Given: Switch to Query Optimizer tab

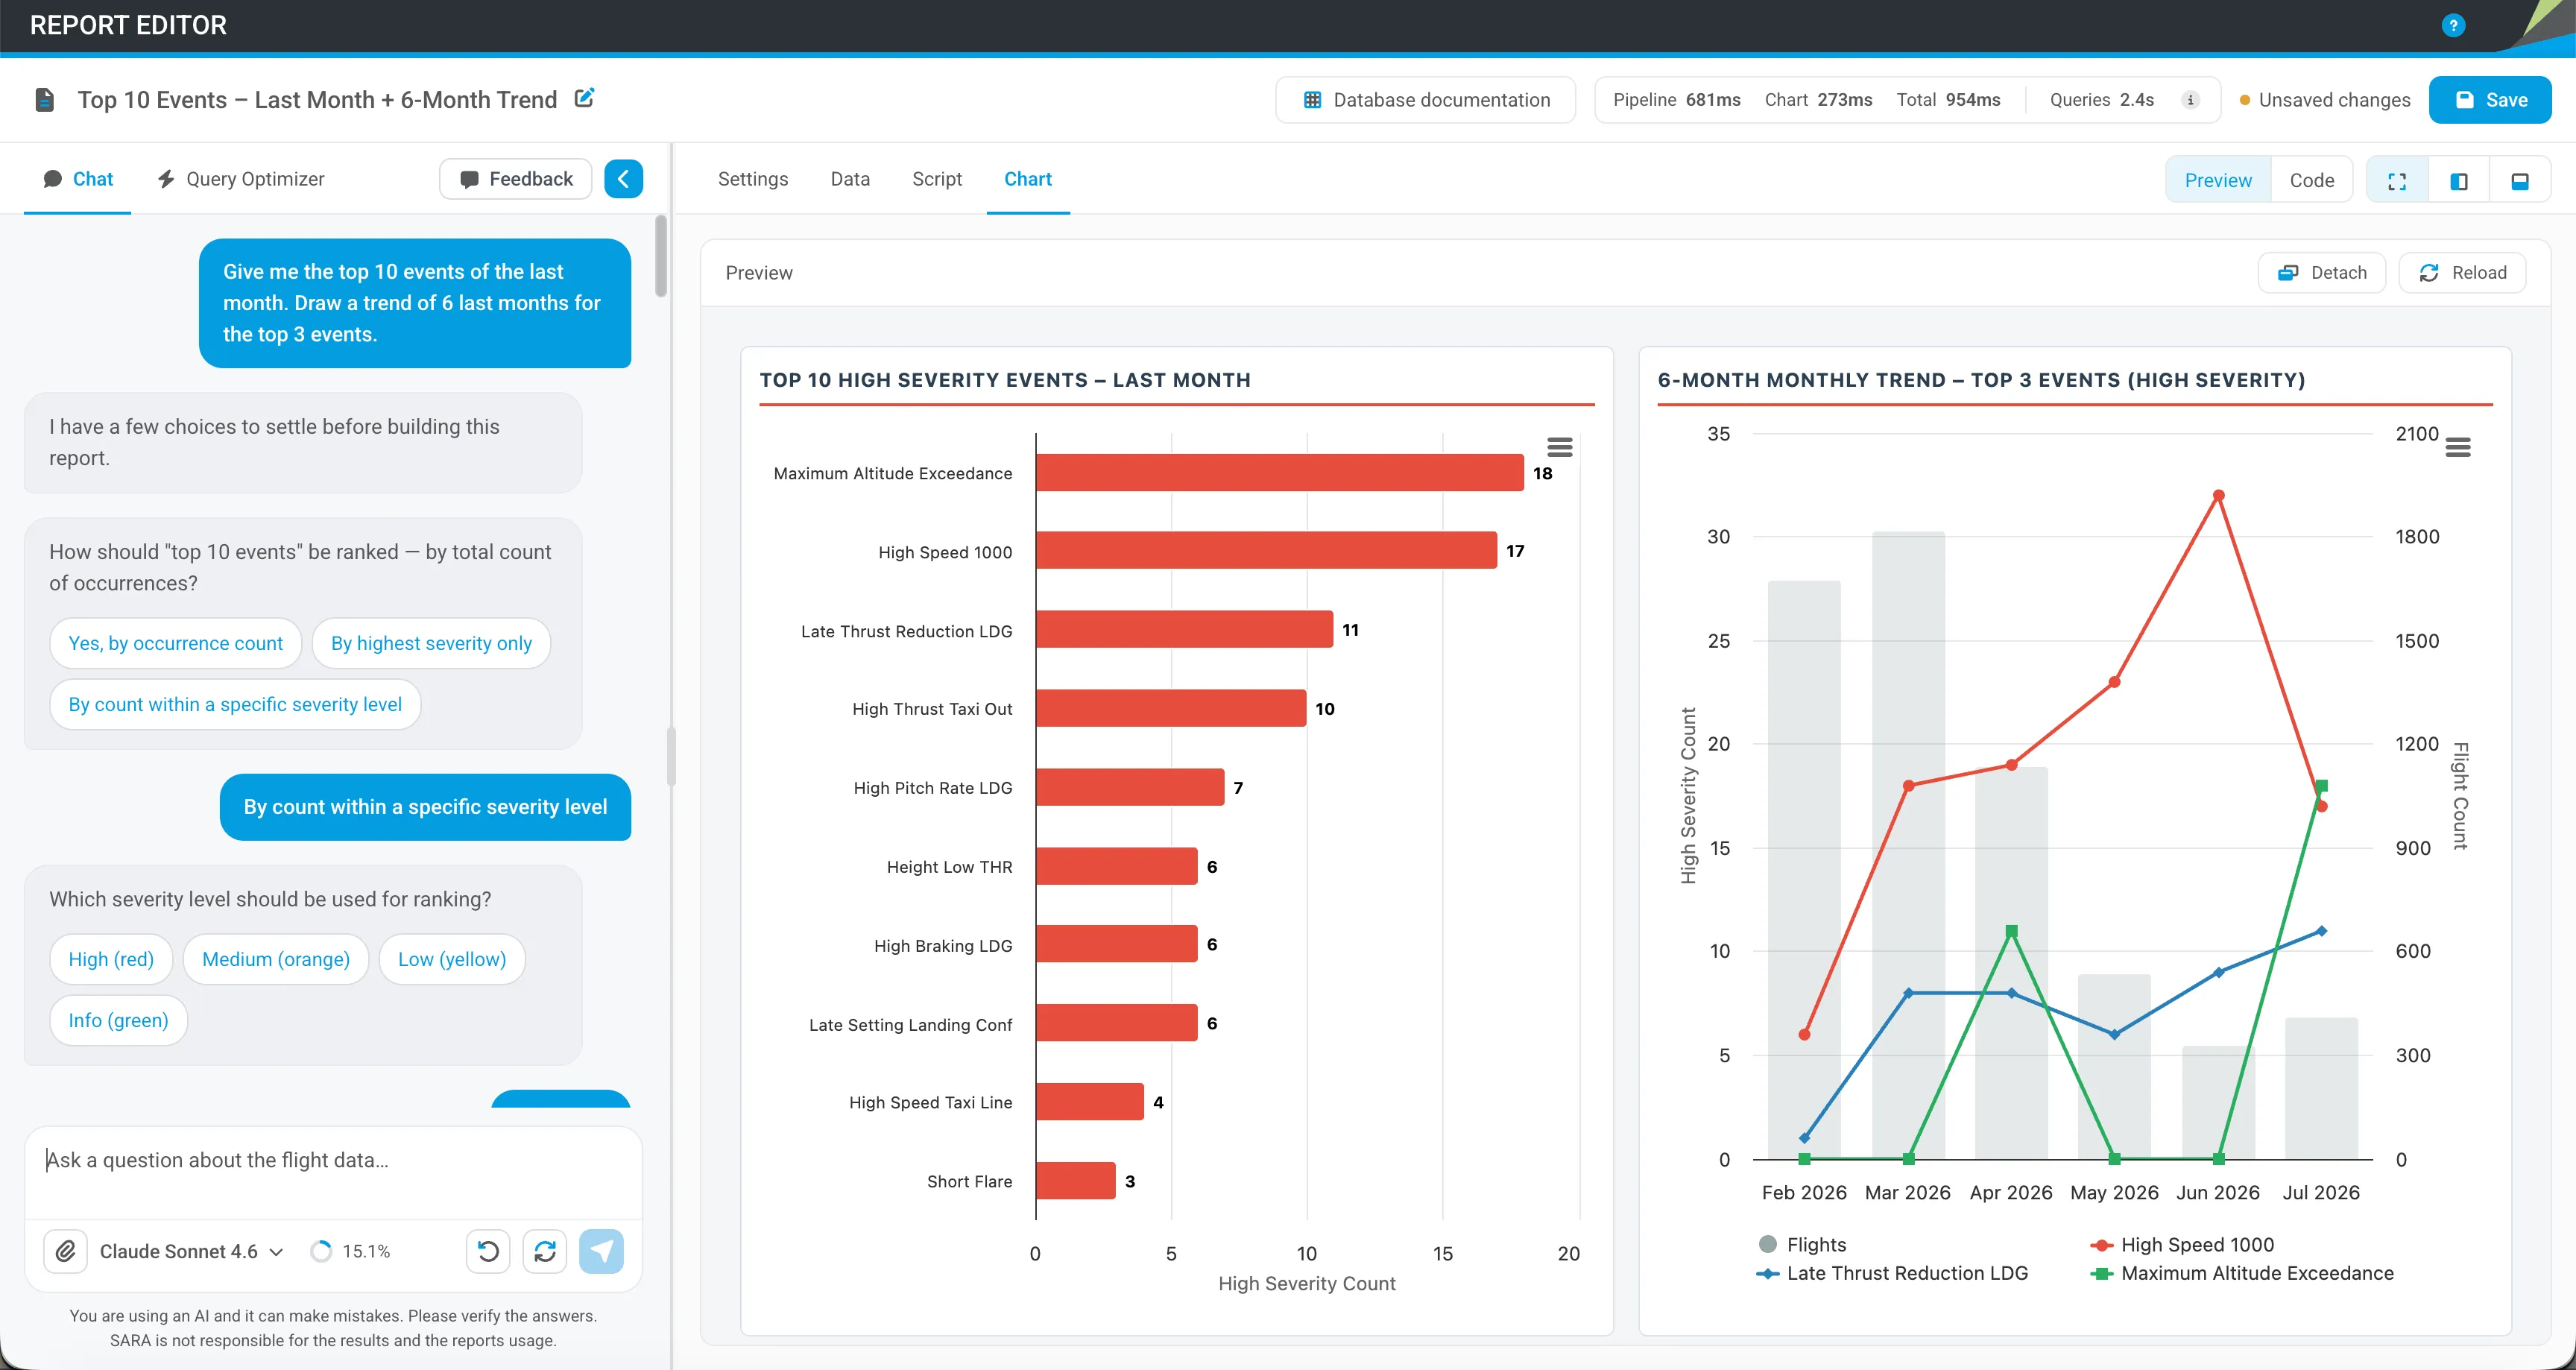Looking at the screenshot, I should tap(241, 179).
